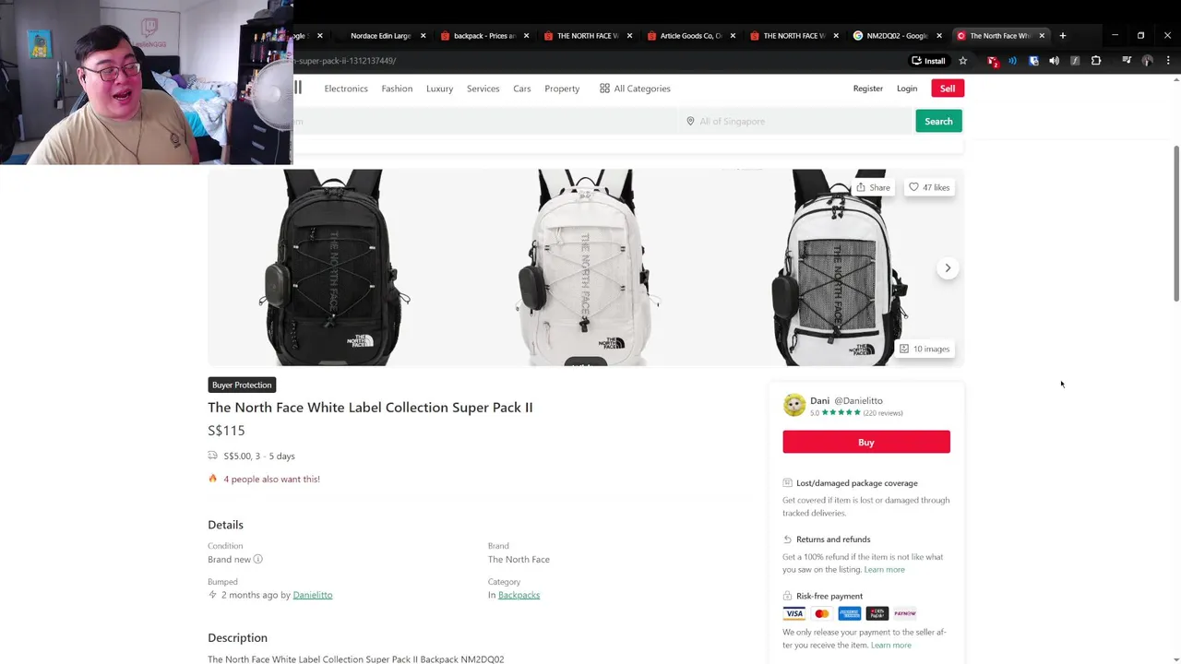Click the black backpack thumbnail image
Image resolution: width=1181 pixels, height=664 pixels.
tap(334, 267)
